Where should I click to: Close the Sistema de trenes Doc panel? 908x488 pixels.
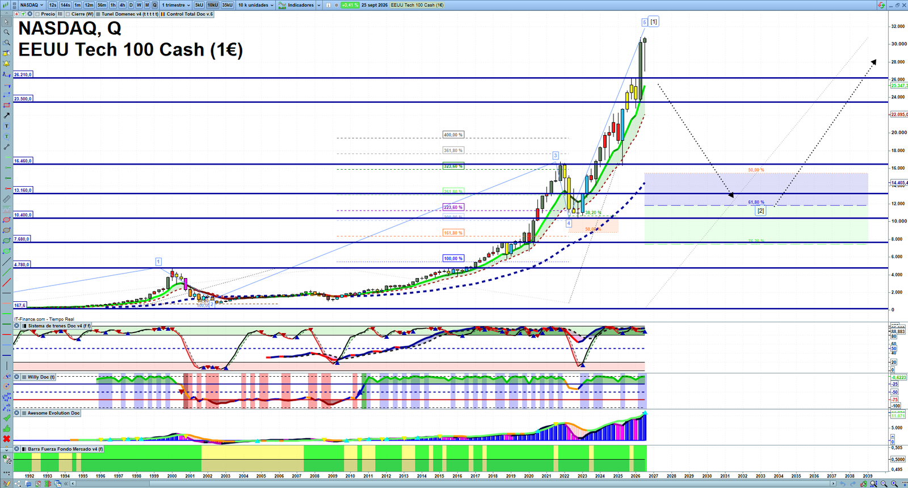17,326
